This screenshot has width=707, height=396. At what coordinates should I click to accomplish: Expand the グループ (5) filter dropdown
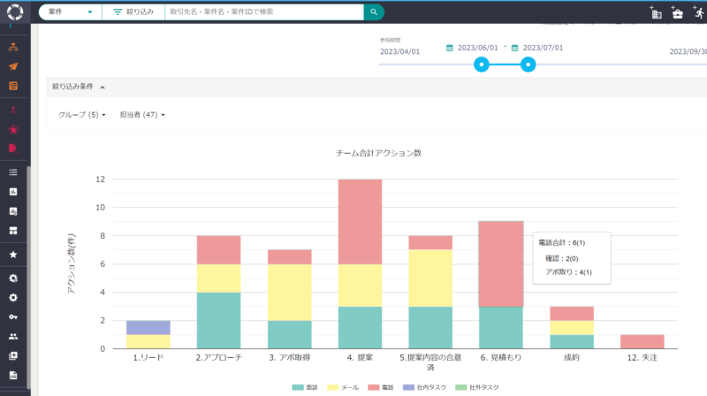pos(81,115)
